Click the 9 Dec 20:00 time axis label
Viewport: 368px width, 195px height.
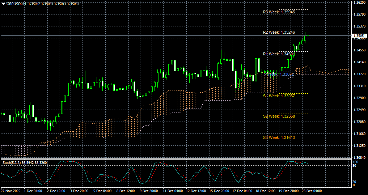pos(149,191)
